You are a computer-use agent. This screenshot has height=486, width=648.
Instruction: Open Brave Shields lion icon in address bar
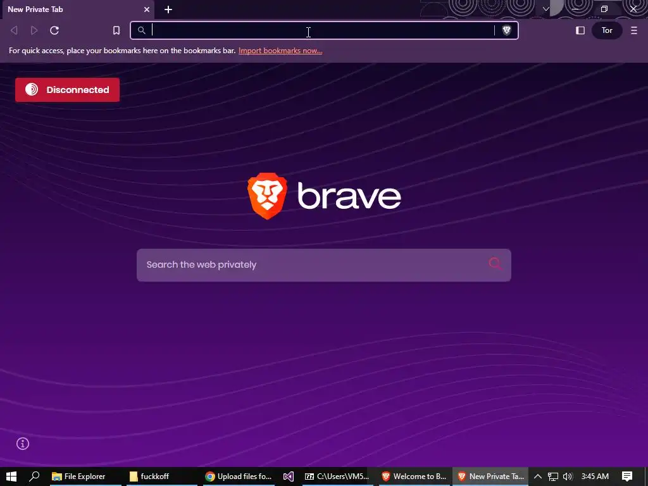506,30
